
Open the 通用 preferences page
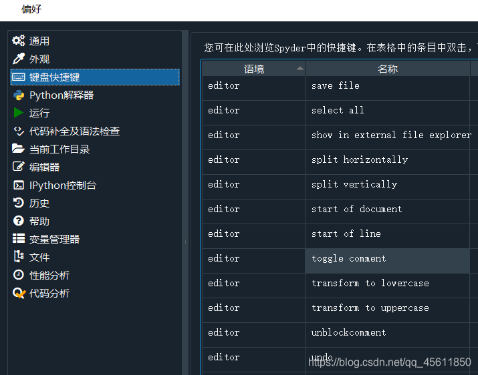[95, 41]
